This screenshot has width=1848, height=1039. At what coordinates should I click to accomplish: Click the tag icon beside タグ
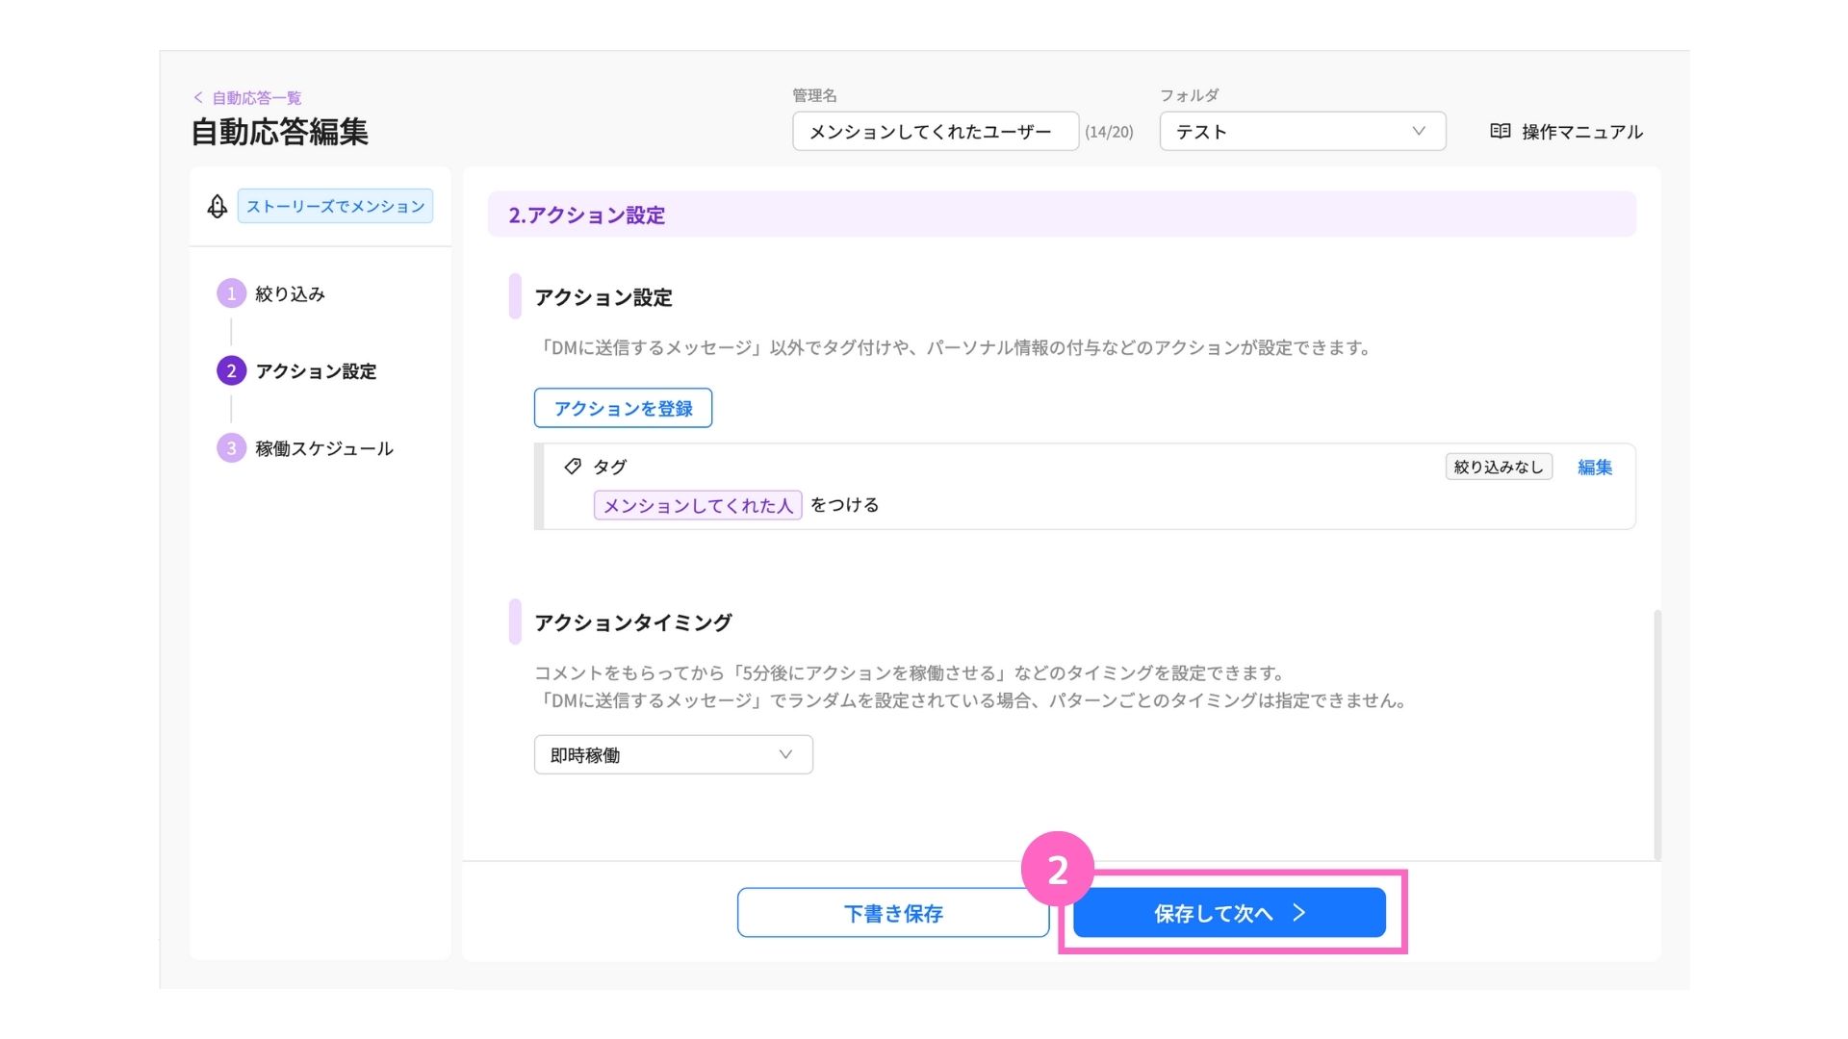pos(573,466)
